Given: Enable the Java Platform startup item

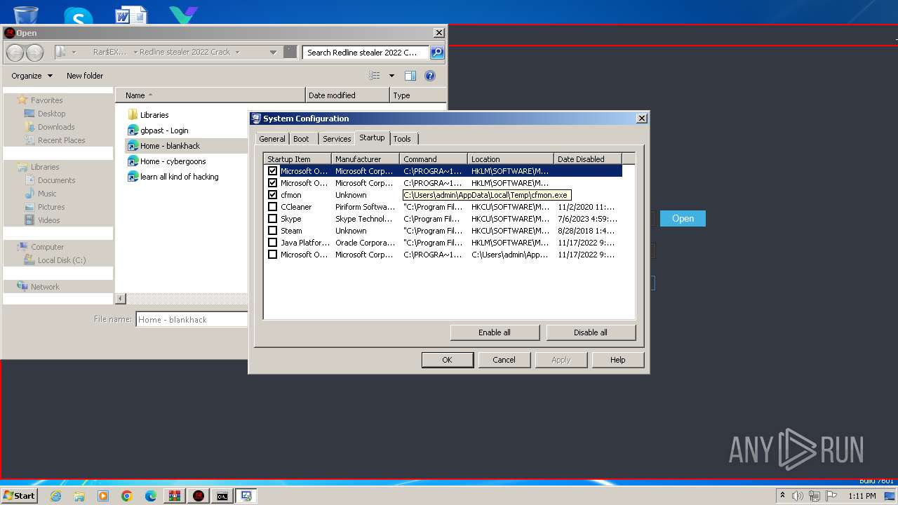Looking at the screenshot, I should (x=273, y=242).
